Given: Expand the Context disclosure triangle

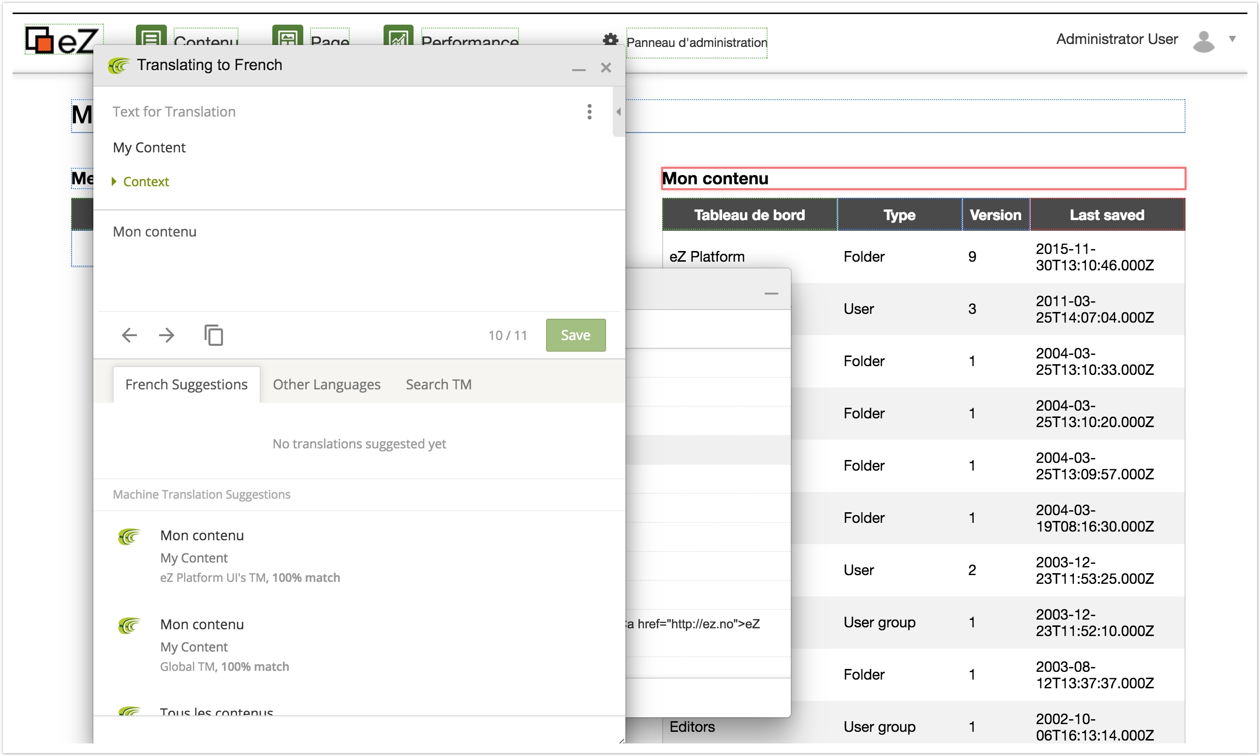Looking at the screenshot, I should (113, 181).
